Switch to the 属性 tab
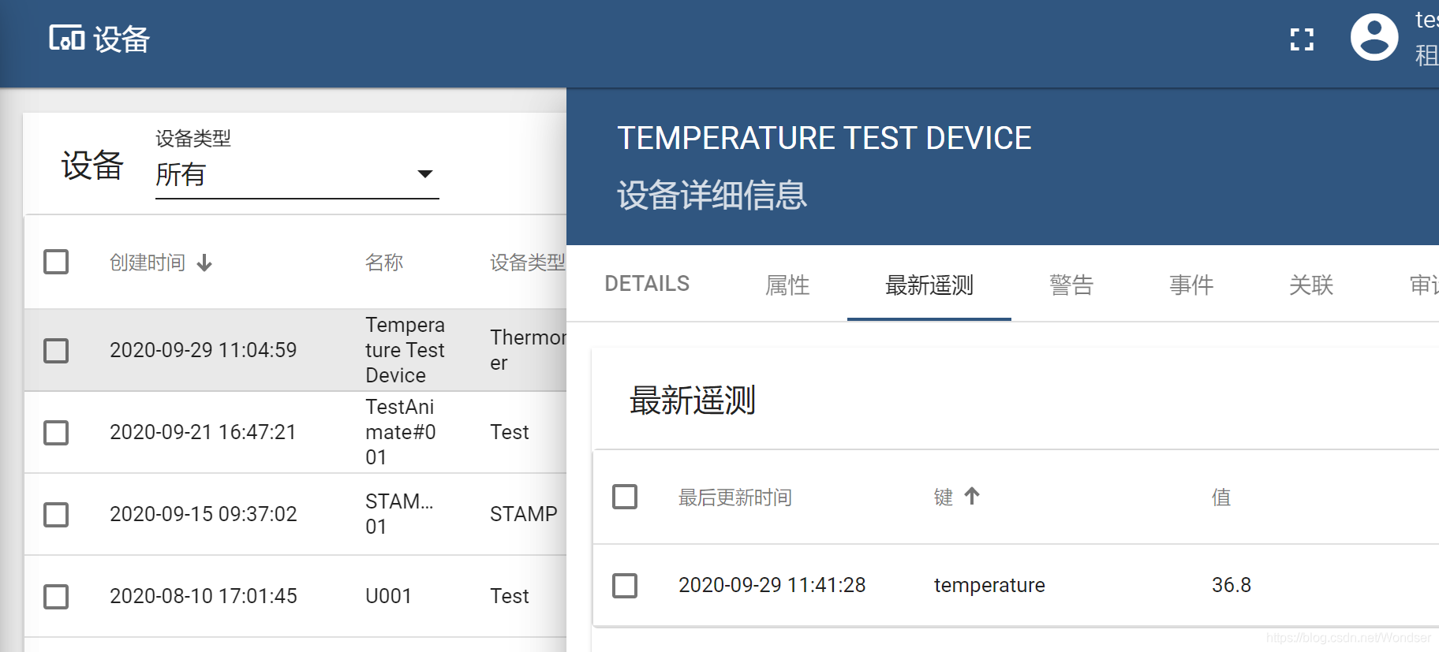This screenshot has width=1439, height=652. pyautogui.click(x=787, y=284)
